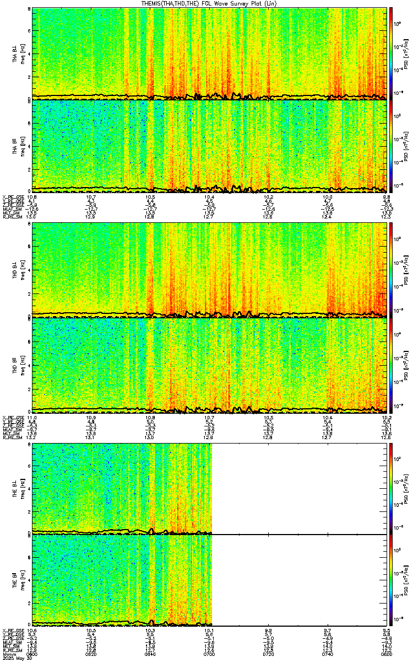Image resolution: width=413 pixels, height=662 pixels.
Task: Click the PSD color bar beside THA B∥
Action: tap(392, 146)
